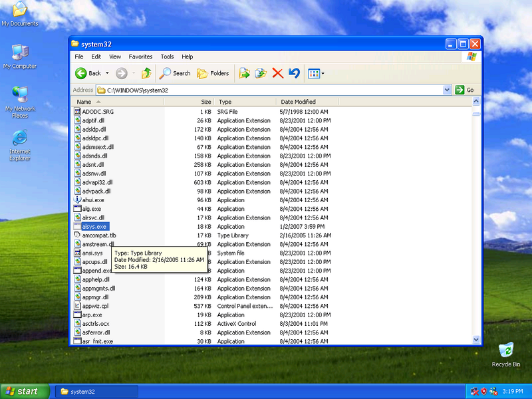Select the alsys.exe file icon

(77, 226)
